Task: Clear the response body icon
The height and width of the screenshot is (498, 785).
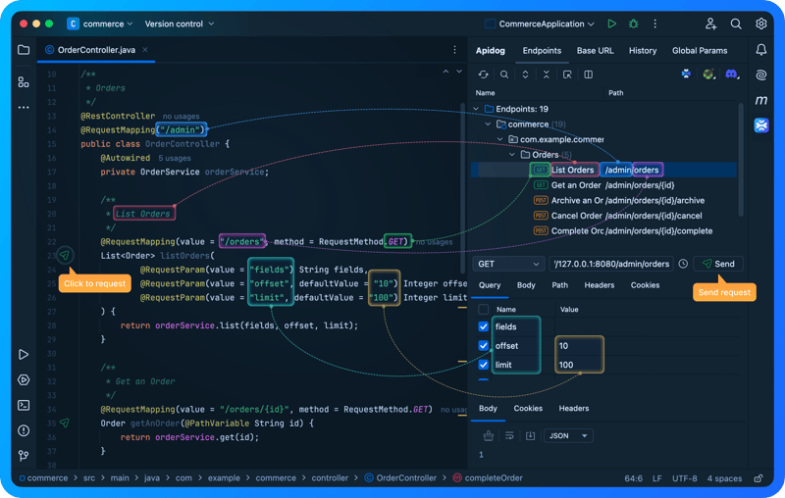Action: [488, 436]
